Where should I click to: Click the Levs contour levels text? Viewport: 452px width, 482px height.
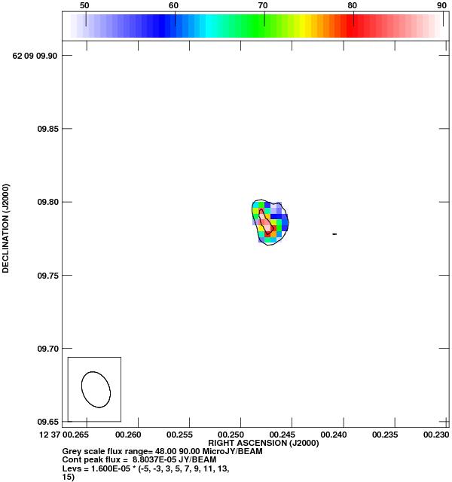[x=145, y=468]
